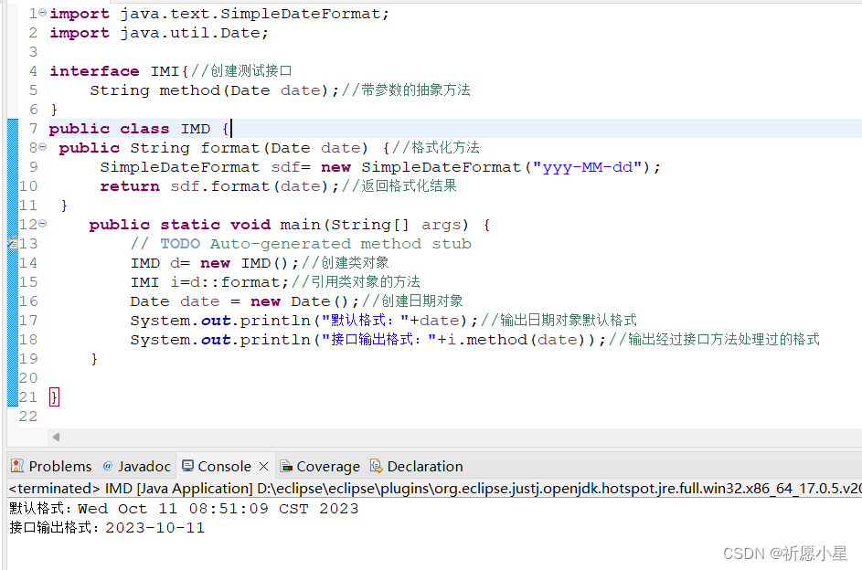The height and width of the screenshot is (570, 862).
Task: Click the Problems view icon
Action: 16,466
